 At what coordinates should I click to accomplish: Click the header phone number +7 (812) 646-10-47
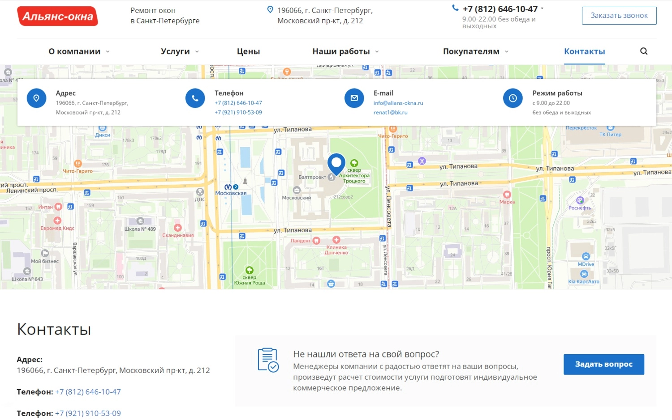[500, 9]
